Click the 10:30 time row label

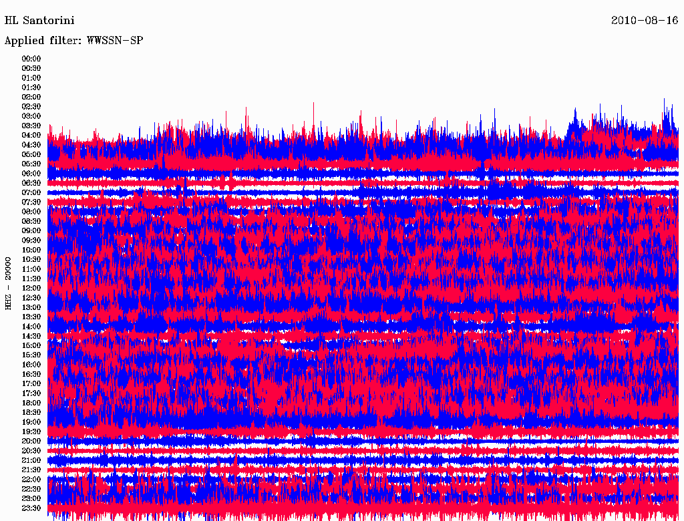coord(31,260)
